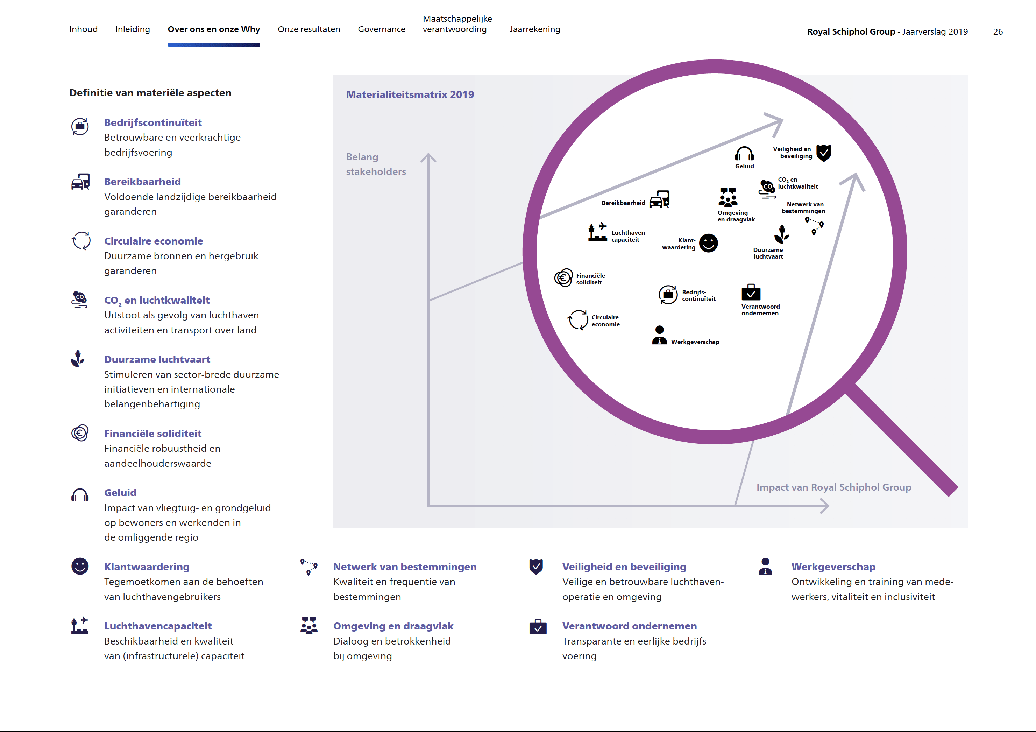This screenshot has width=1036, height=732.
Task: Click the Netwerk van bestemmingen heading
Action: click(x=404, y=567)
